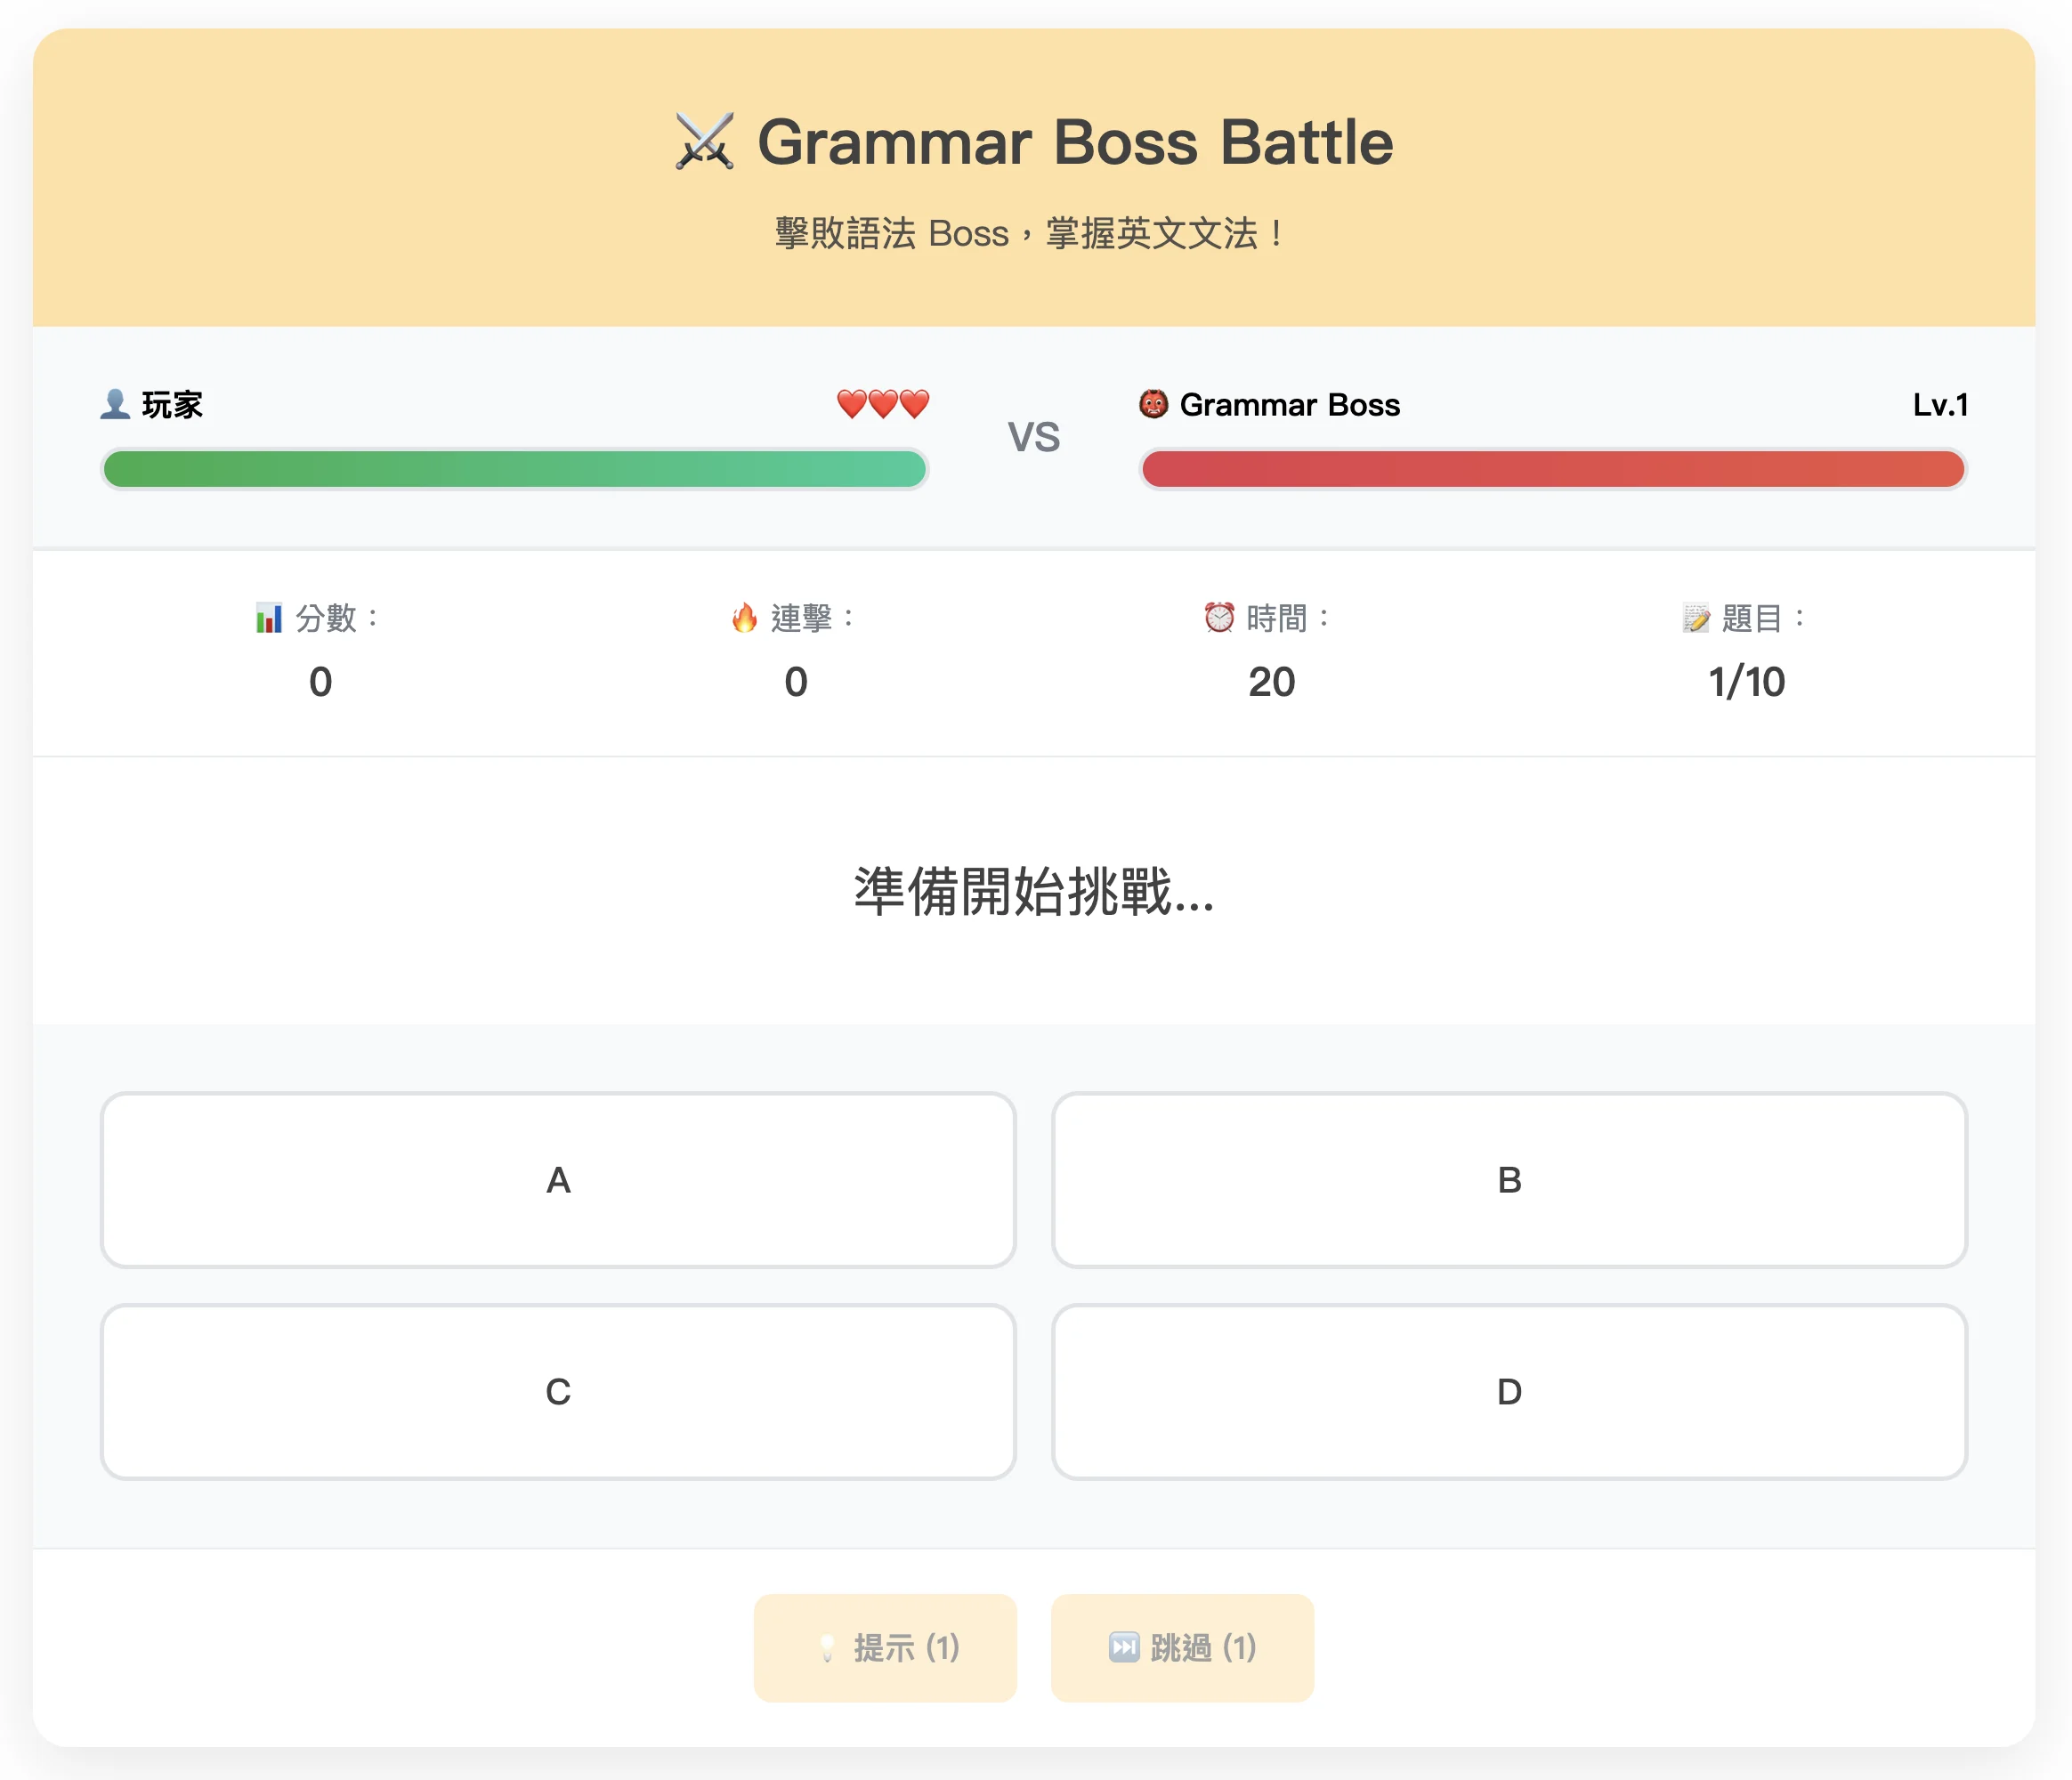Click the green player health bar
The width and height of the screenshot is (2072, 1780).
click(x=515, y=469)
